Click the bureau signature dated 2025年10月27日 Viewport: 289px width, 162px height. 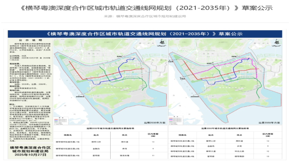30,151
